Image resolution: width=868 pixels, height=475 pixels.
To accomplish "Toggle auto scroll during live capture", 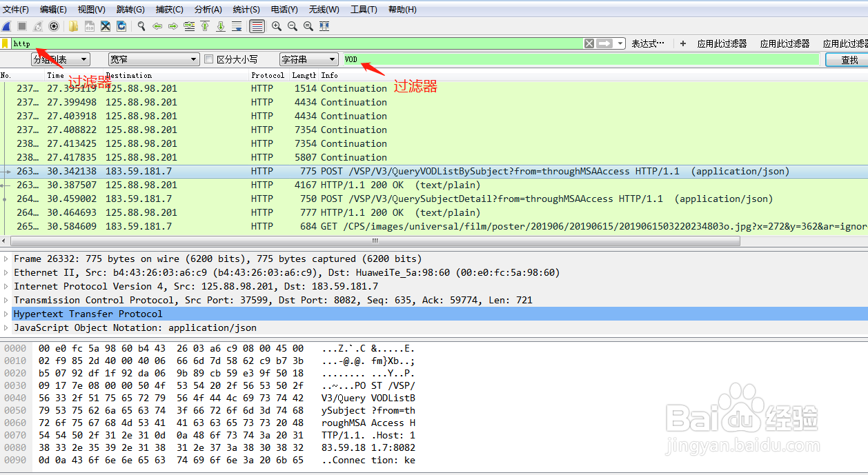I will click(x=237, y=26).
